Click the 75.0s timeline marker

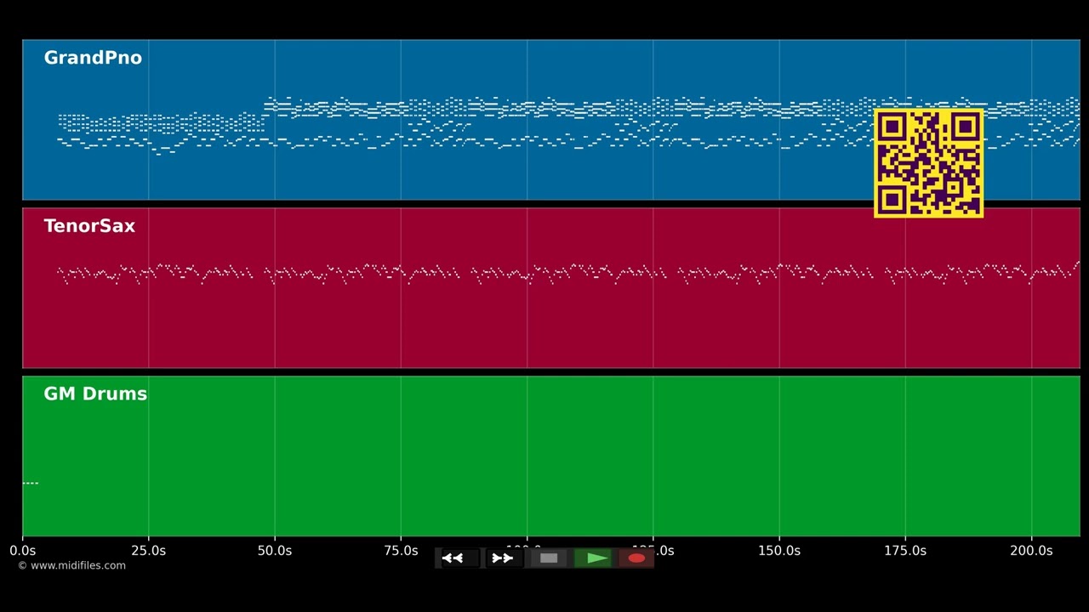click(401, 551)
